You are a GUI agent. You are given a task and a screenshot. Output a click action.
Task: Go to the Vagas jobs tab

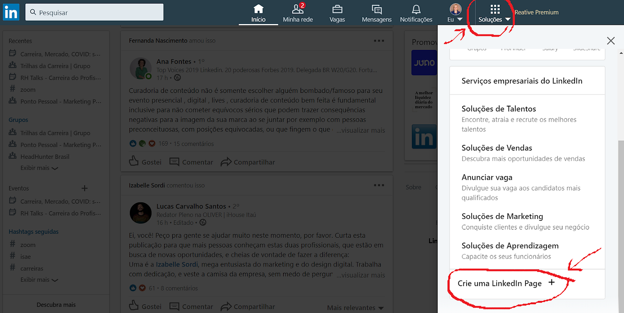[x=337, y=13]
